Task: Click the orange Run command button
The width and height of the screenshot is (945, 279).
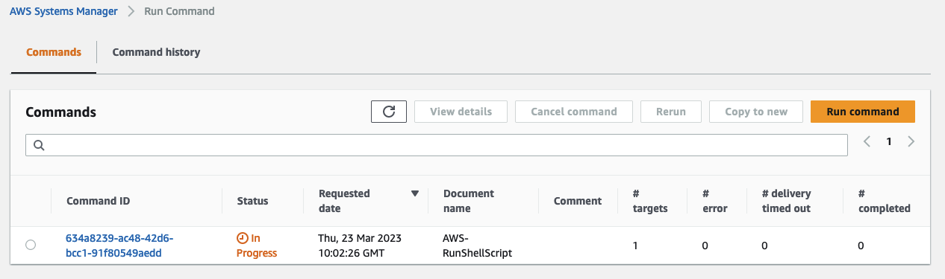Action: click(863, 112)
